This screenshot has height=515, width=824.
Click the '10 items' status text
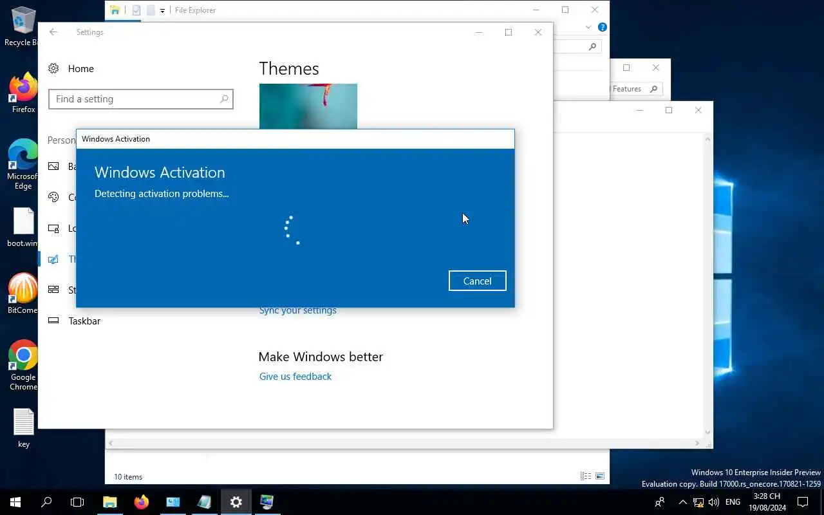pyautogui.click(x=128, y=477)
